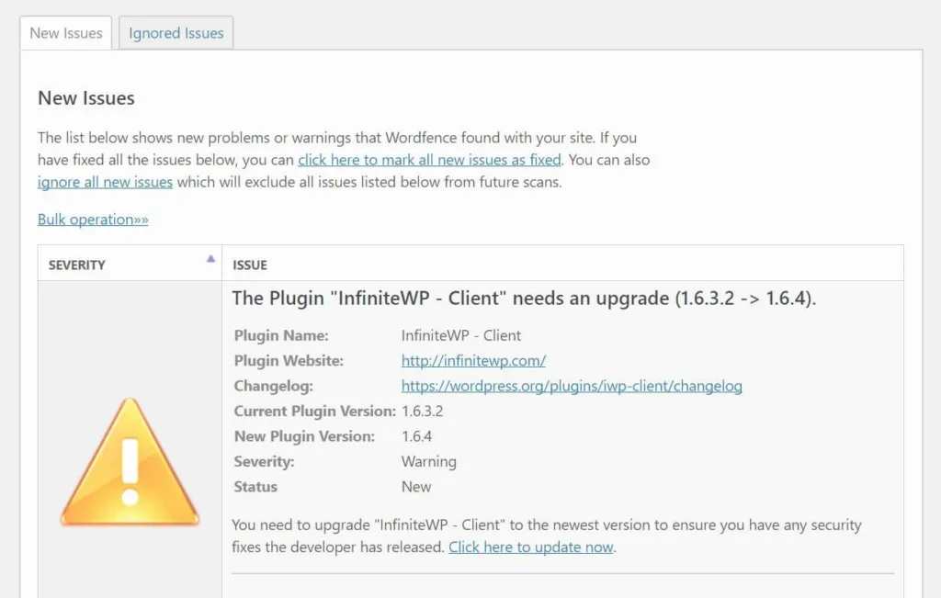The image size is (941, 598).
Task: Click the New Issues section heading
Action: [x=86, y=97]
